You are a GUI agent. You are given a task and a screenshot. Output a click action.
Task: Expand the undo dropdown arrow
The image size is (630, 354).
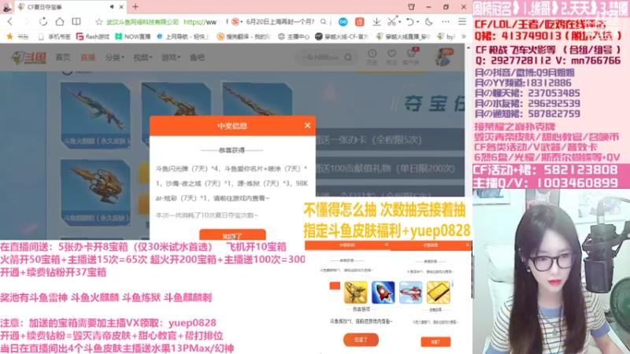417,22
